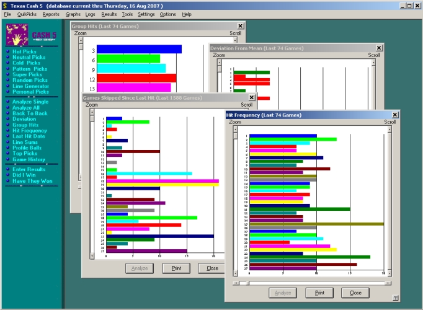The width and height of the screenshot is (423, 310).
Task: Close Hit Frequency window with X
Action: (x=395, y=115)
